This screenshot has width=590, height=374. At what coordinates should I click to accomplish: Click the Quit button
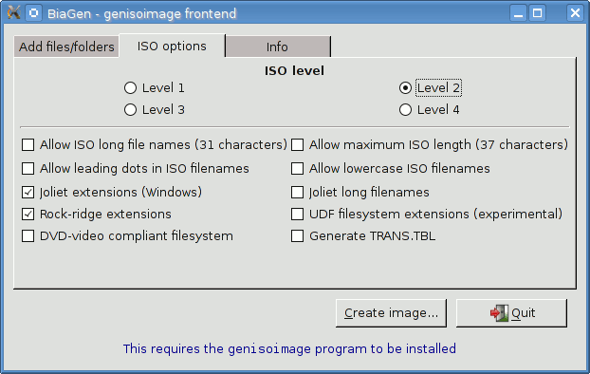(511, 313)
